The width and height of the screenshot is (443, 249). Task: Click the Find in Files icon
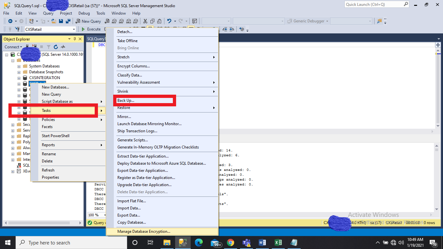tap(379, 21)
